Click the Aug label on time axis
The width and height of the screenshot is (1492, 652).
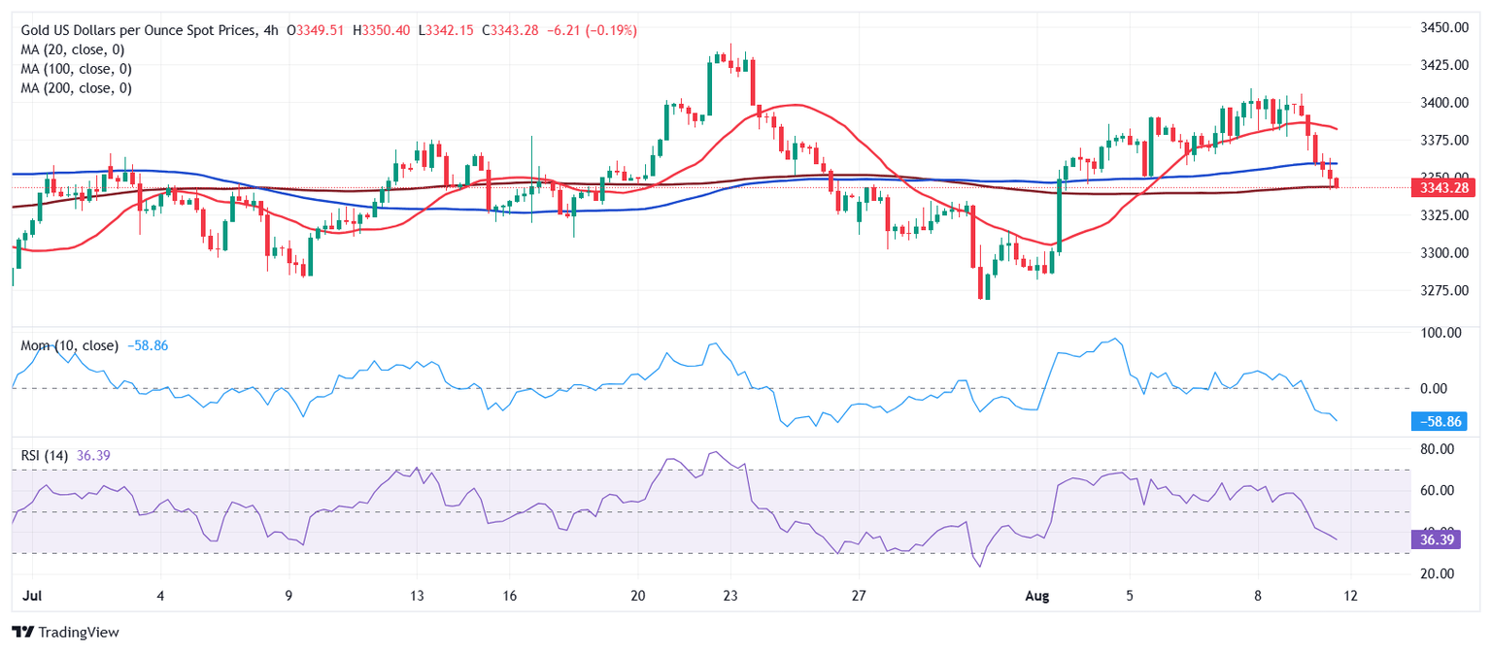coord(1035,595)
